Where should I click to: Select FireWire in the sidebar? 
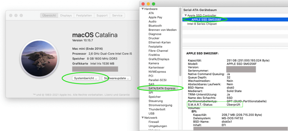[x=154, y=55]
